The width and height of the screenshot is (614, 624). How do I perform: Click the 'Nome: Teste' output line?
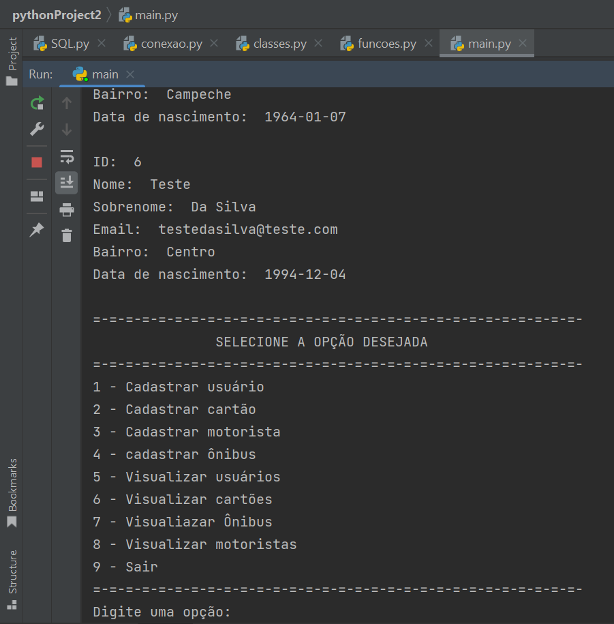click(142, 185)
